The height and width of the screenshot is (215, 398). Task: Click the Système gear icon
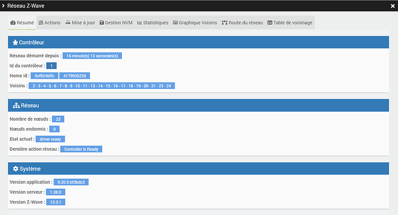point(16,169)
